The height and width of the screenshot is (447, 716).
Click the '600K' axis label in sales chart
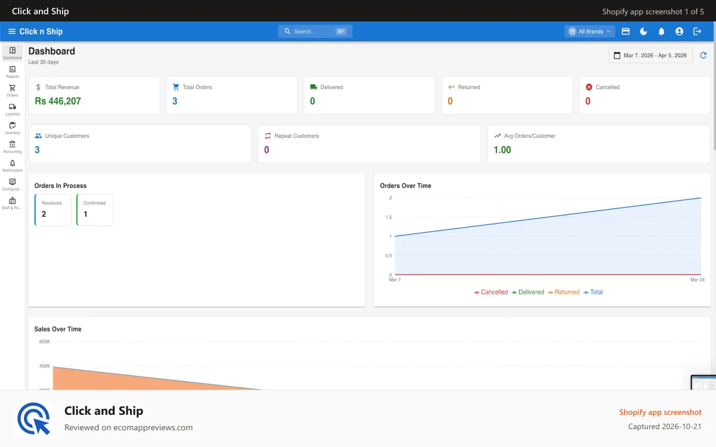45,342
